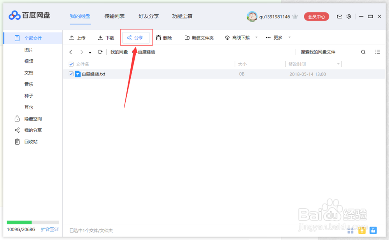Open the navigation history dropdown arrow
The height and width of the screenshot is (240, 389).
click(90, 52)
